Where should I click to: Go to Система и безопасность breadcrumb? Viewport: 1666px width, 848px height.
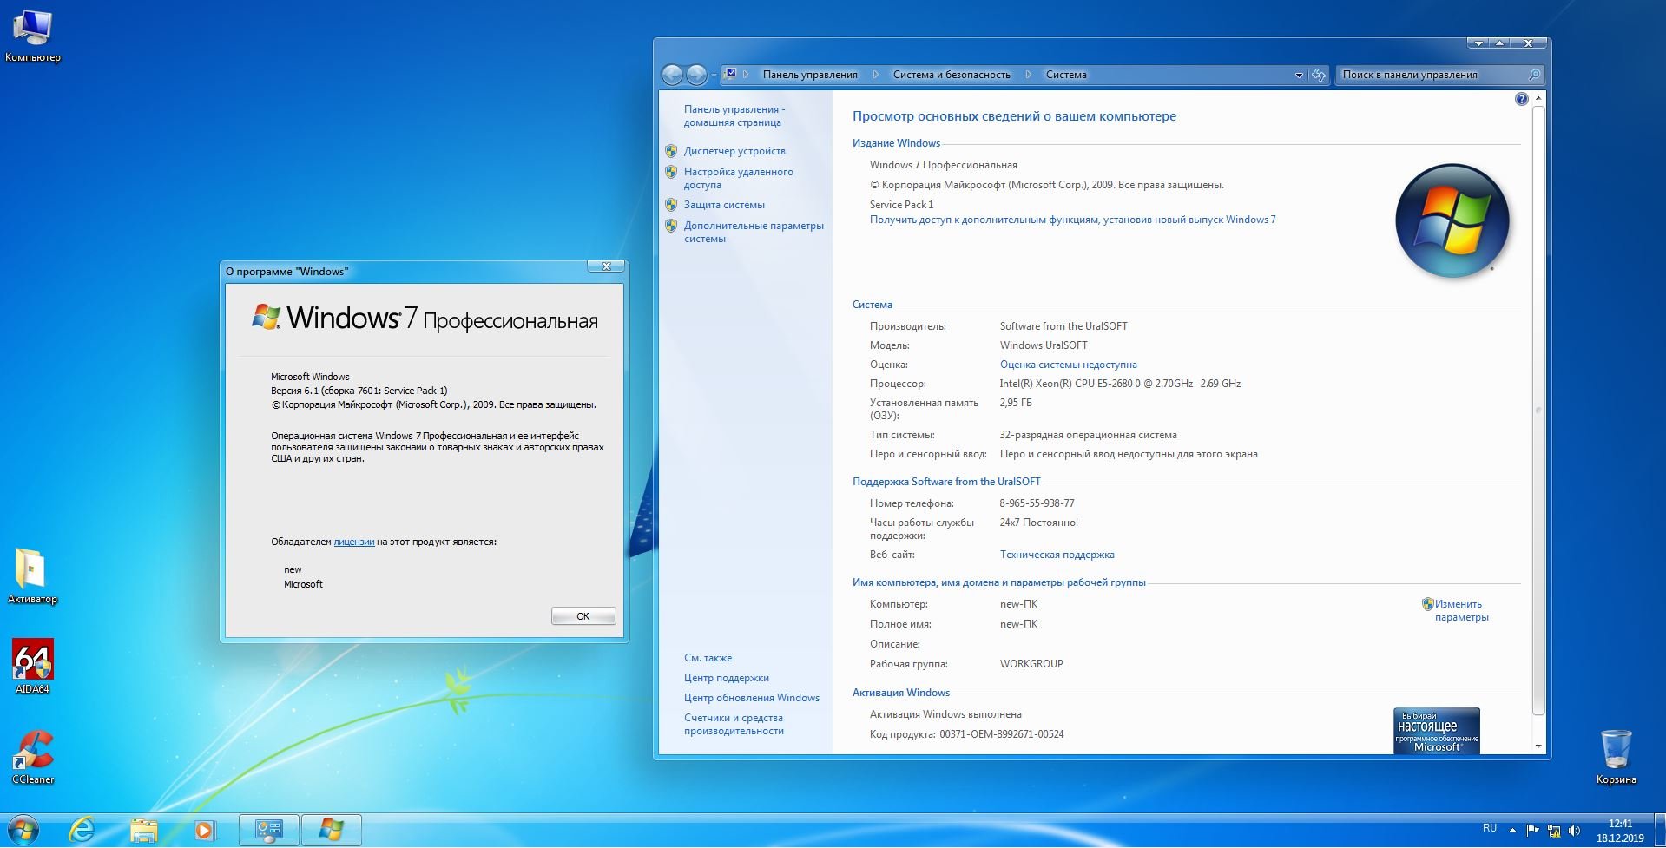[952, 75]
